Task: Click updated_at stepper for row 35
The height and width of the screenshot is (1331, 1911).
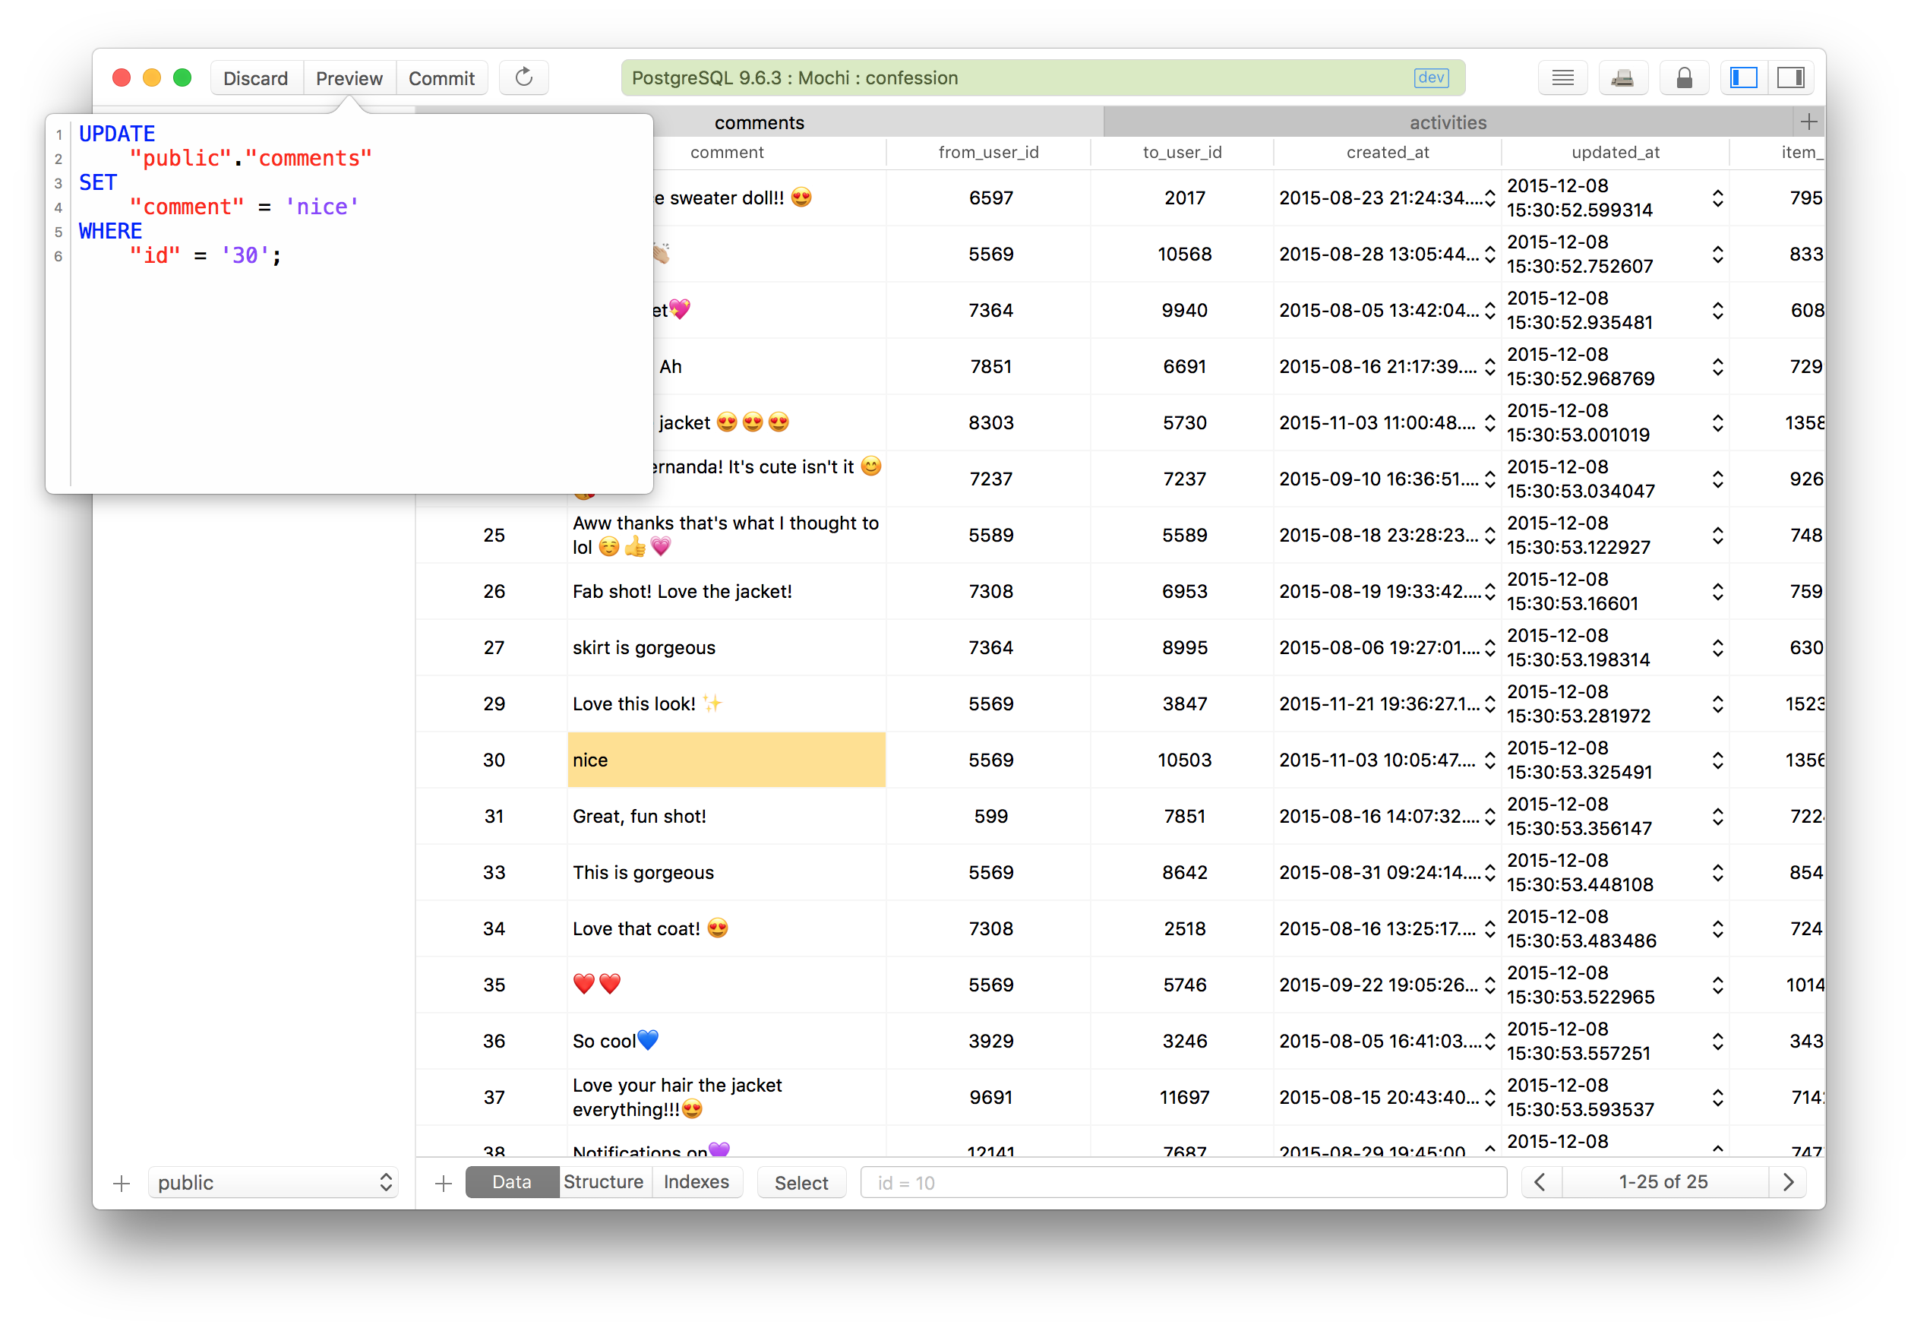Action: pyautogui.click(x=1717, y=985)
